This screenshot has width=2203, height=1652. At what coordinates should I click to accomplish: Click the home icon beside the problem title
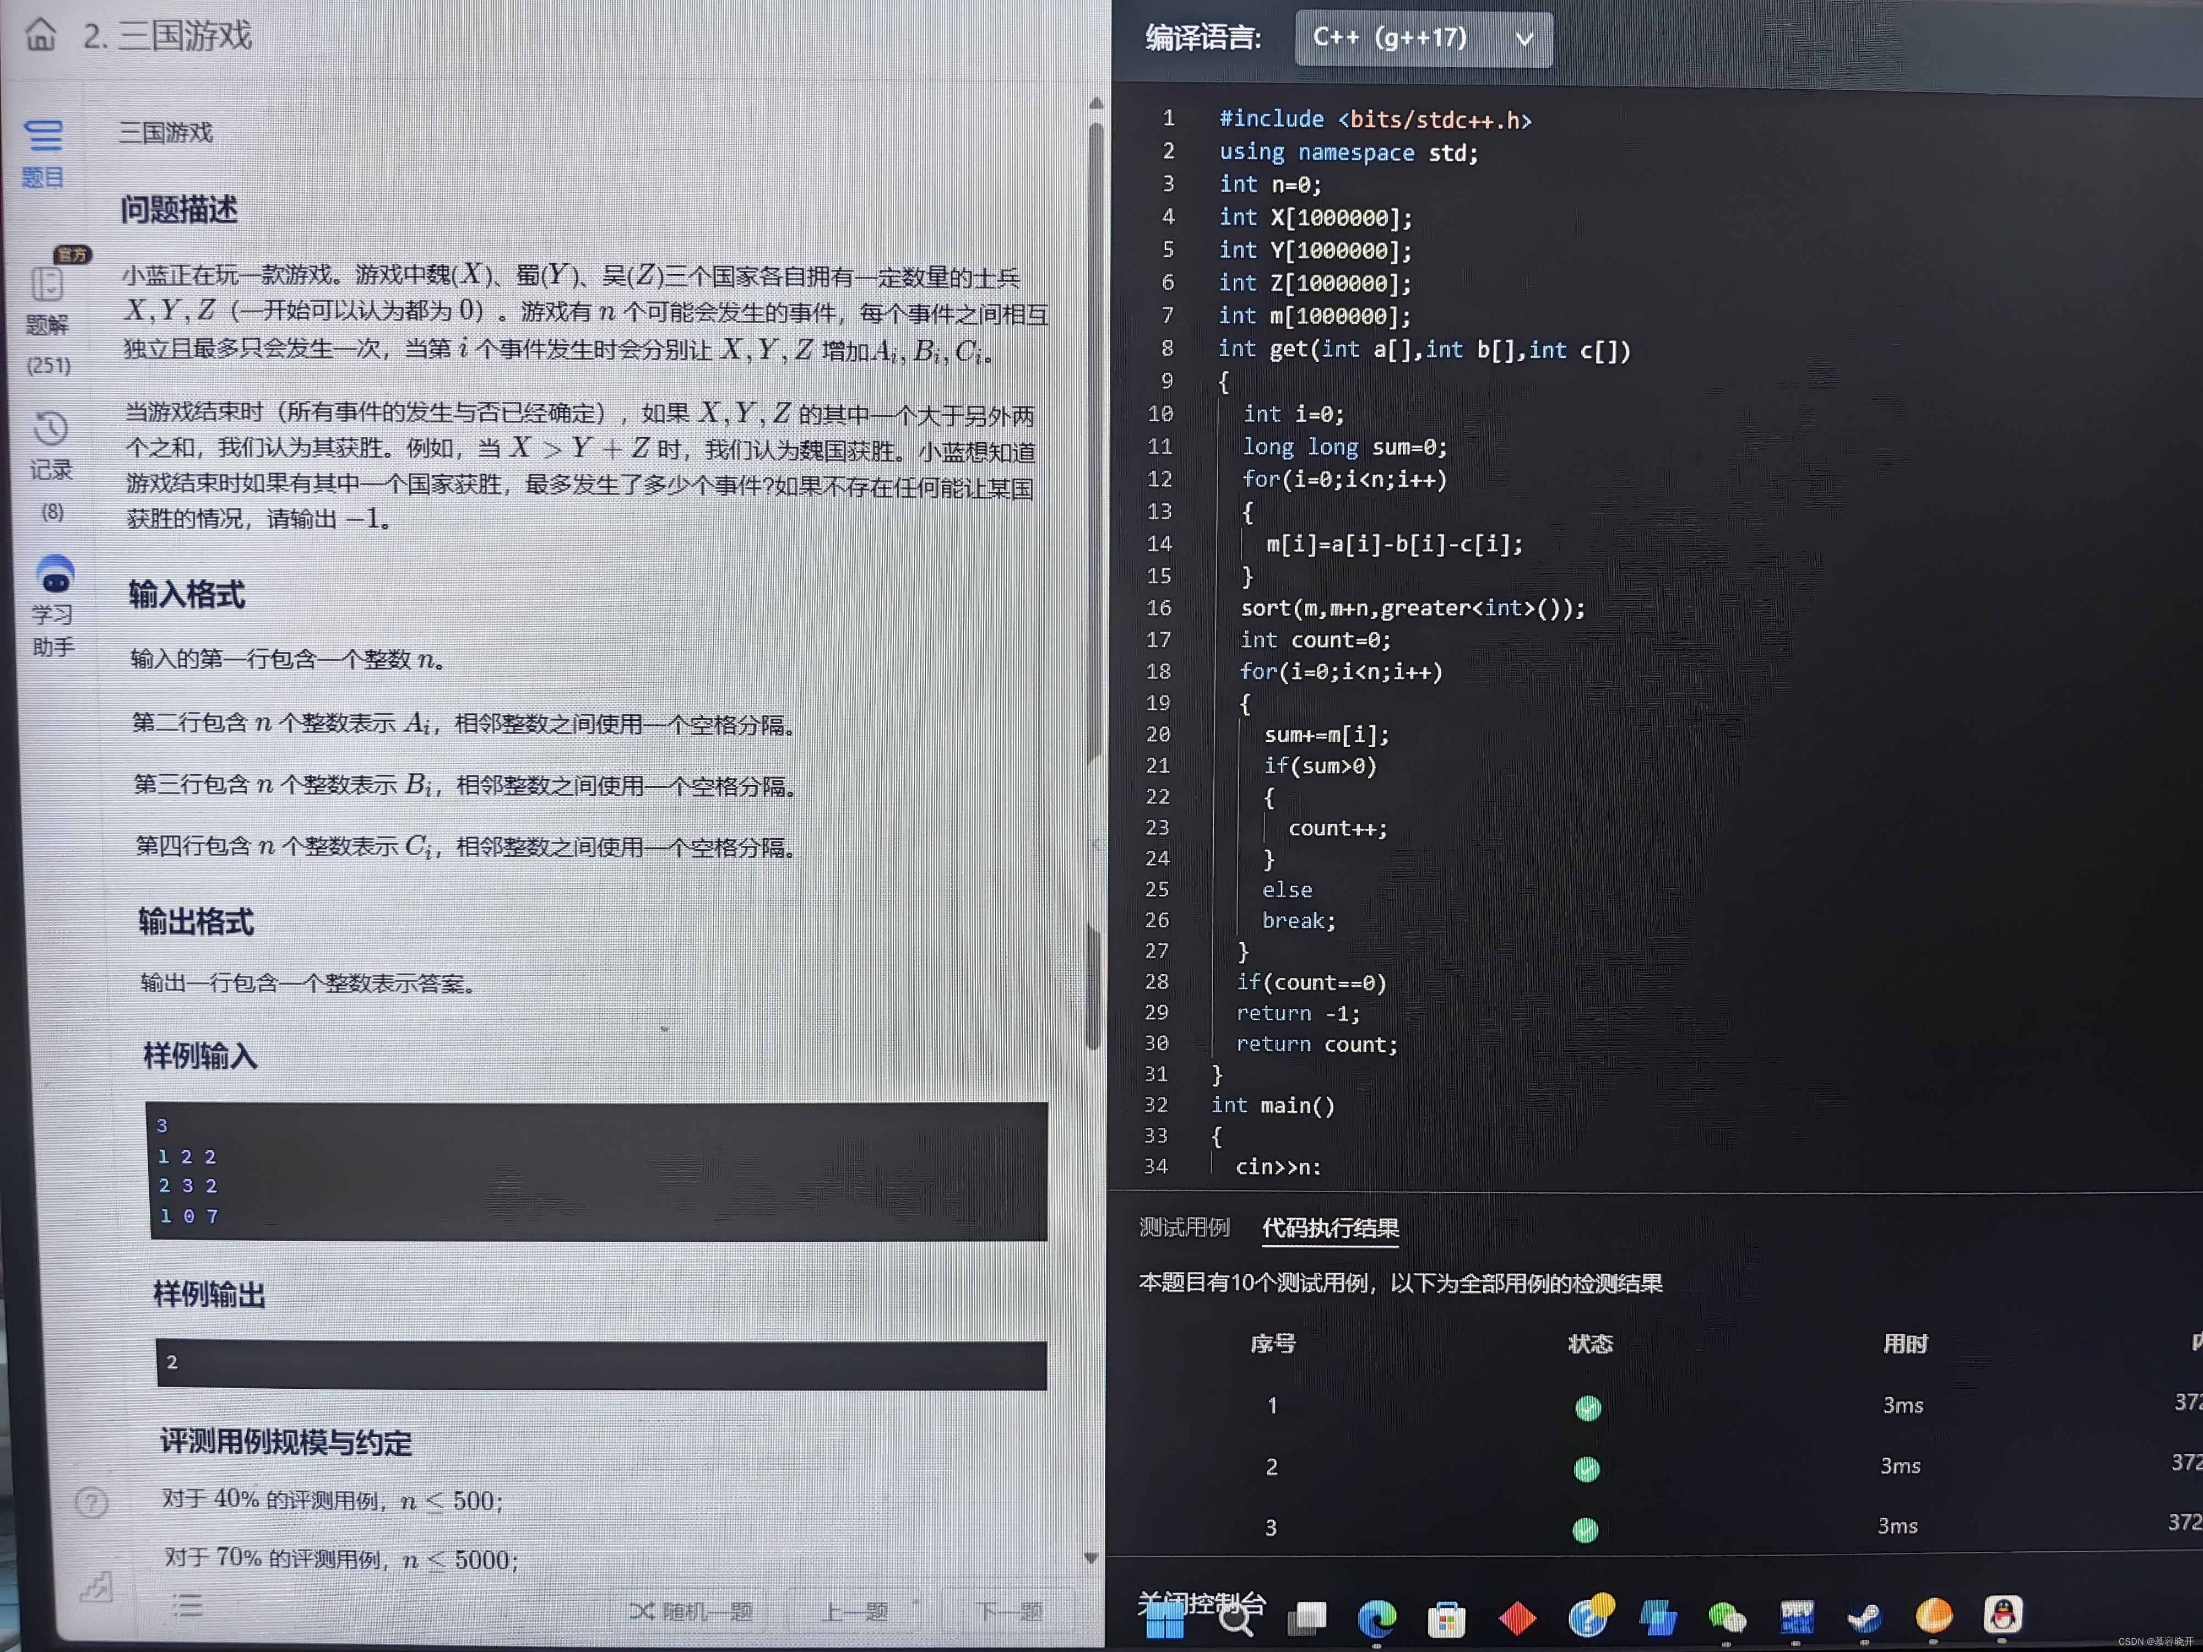[41, 35]
